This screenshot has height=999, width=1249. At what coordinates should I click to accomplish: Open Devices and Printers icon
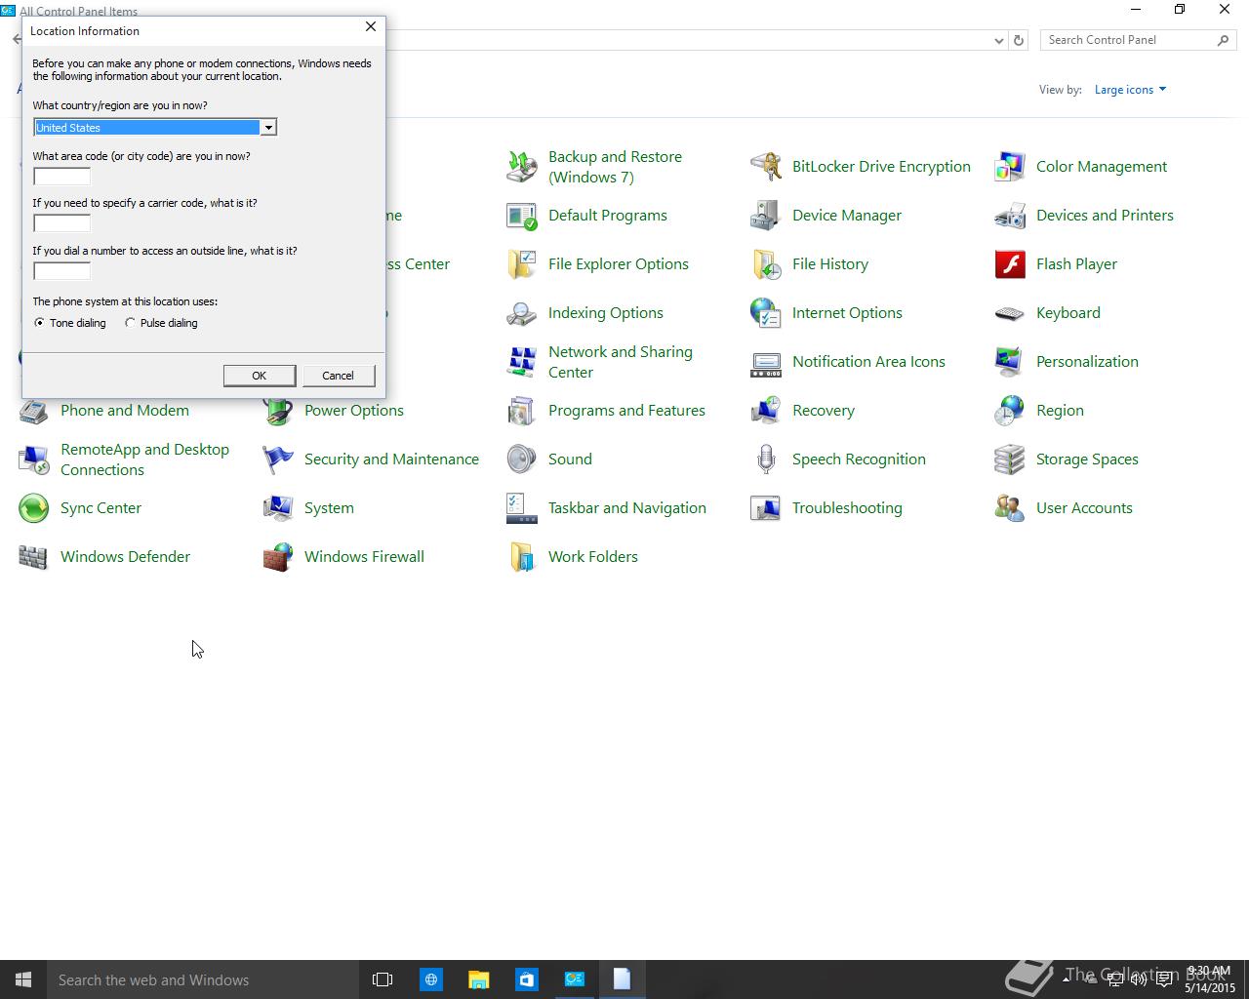(1010, 216)
